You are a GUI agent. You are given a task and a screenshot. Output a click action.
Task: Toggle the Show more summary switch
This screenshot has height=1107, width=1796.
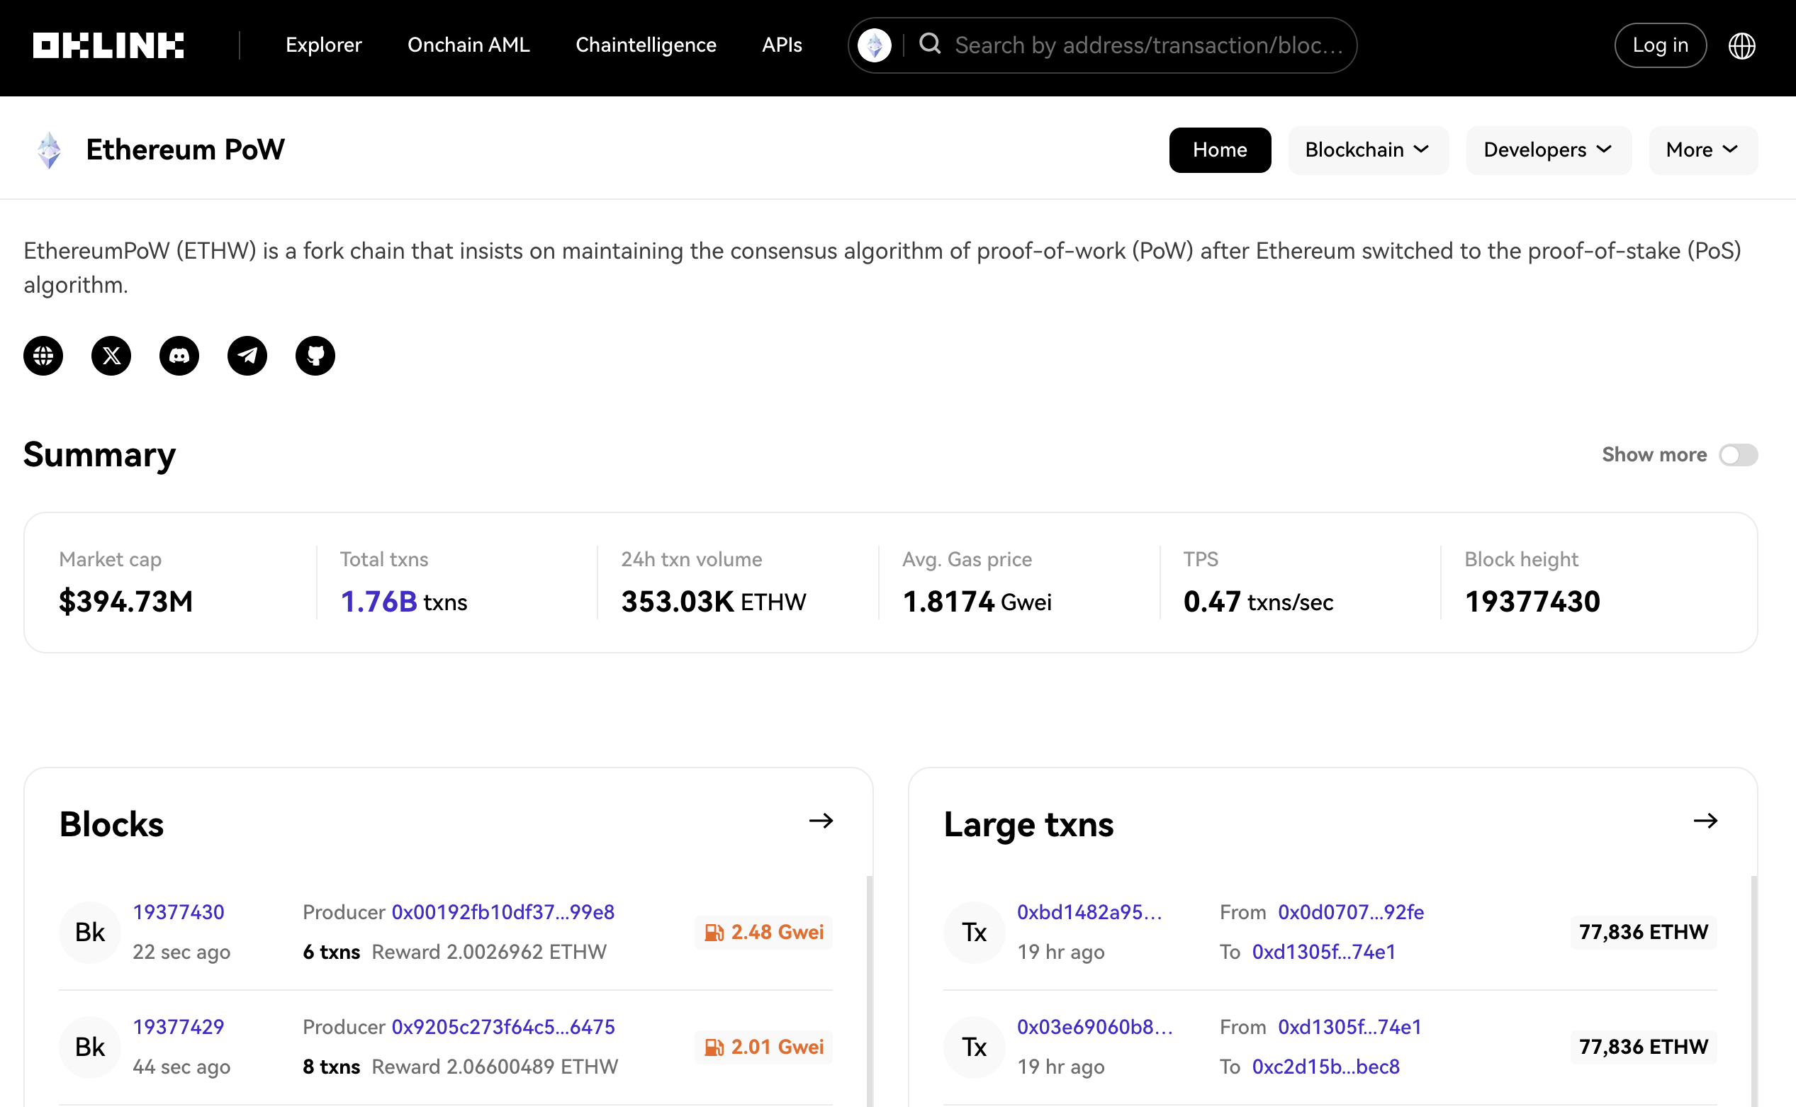click(x=1739, y=454)
